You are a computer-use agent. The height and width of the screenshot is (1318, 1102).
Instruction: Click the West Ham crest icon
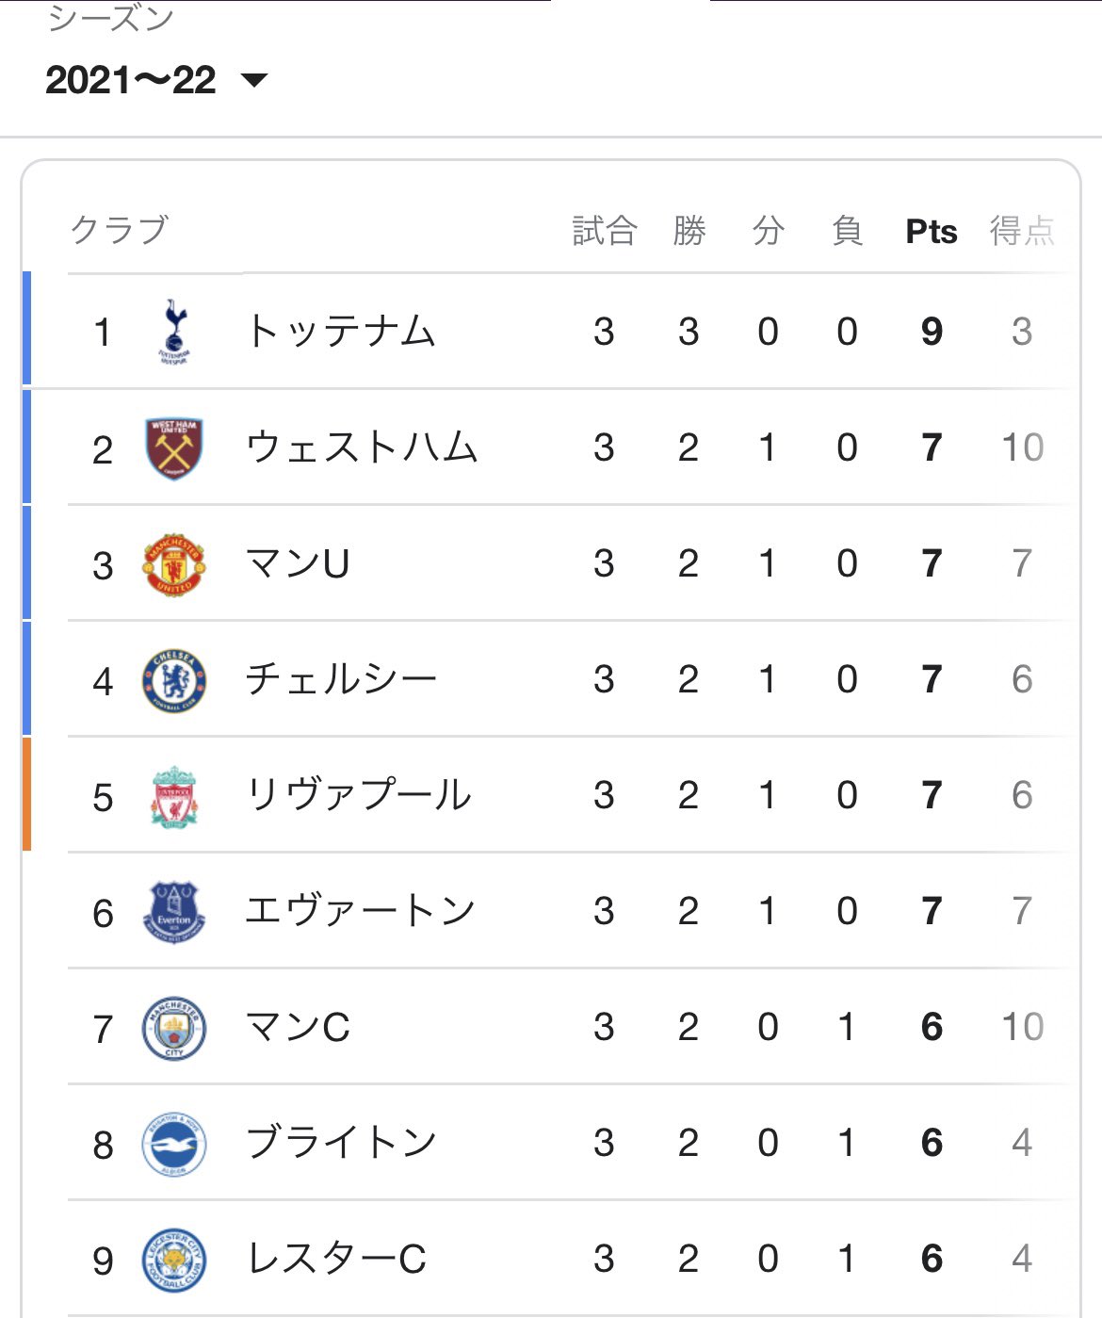pyautogui.click(x=174, y=448)
